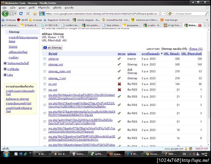
Task: Click the green check status of urllist.txt
Action: coord(119,59)
